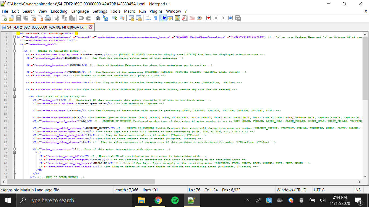The height and width of the screenshot is (207, 369).
Task: Click the Paste toolbar icon
Action: pos(72,18)
